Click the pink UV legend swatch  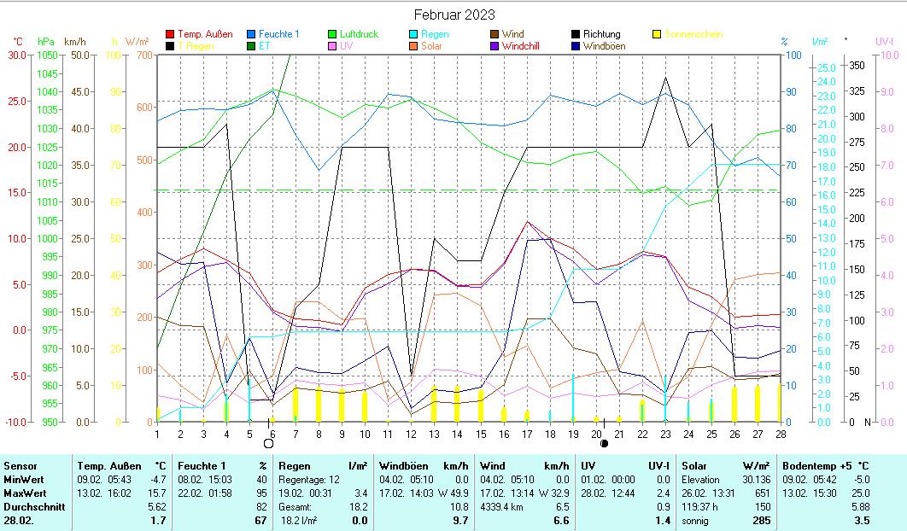pyautogui.click(x=332, y=46)
